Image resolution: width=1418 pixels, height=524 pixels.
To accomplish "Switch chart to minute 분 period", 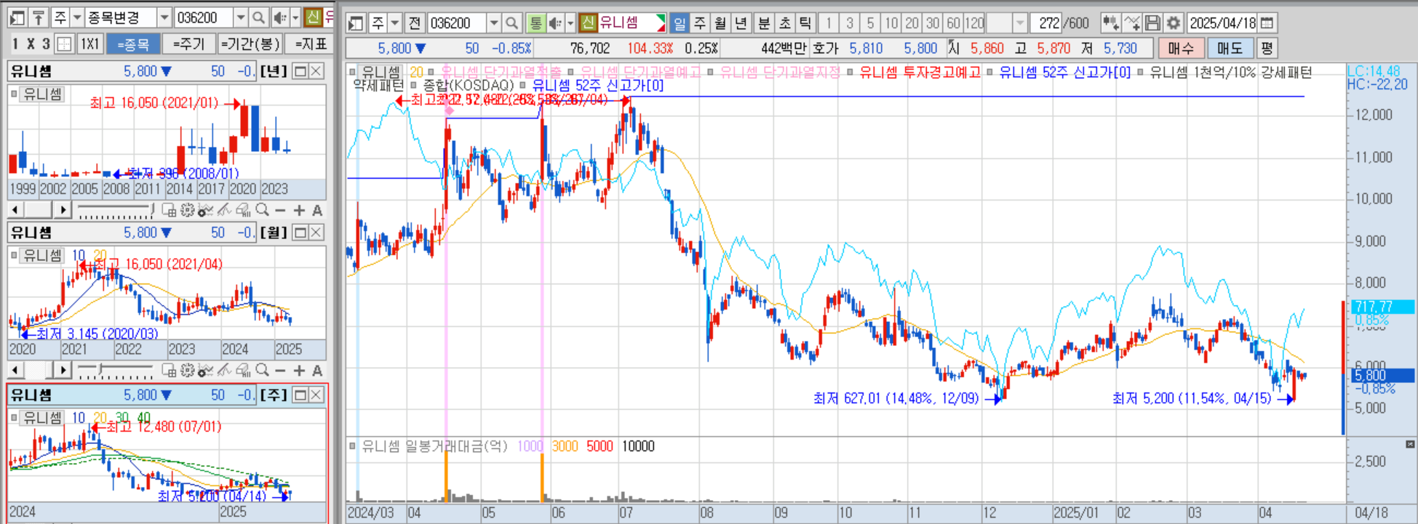I will [764, 23].
